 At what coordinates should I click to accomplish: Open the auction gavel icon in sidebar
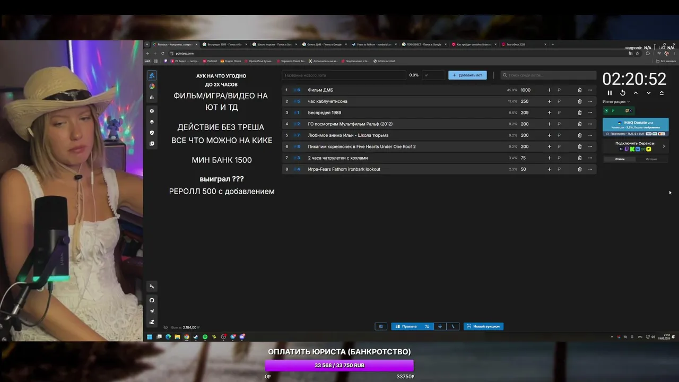click(152, 76)
